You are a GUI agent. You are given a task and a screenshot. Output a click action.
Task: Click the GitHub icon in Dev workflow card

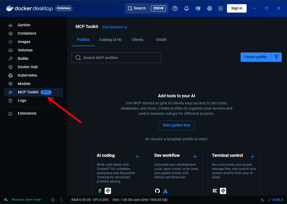pos(157,191)
